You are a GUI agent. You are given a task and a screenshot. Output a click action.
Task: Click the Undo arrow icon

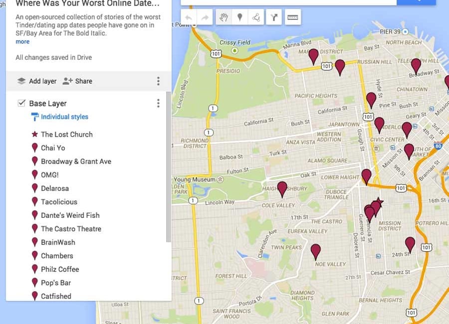coord(189,16)
